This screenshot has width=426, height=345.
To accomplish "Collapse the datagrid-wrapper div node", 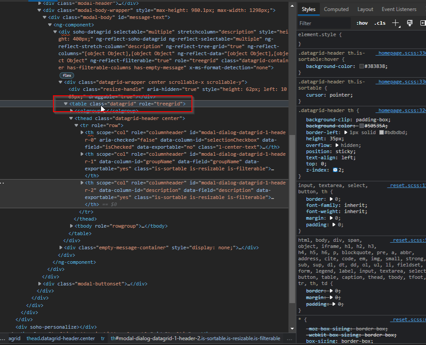I will click(60, 82).
